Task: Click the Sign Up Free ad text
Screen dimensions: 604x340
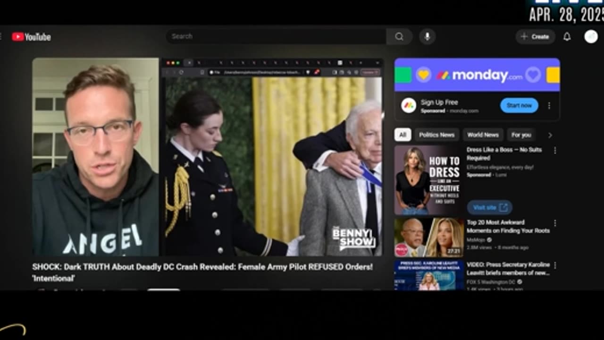Action: click(439, 102)
